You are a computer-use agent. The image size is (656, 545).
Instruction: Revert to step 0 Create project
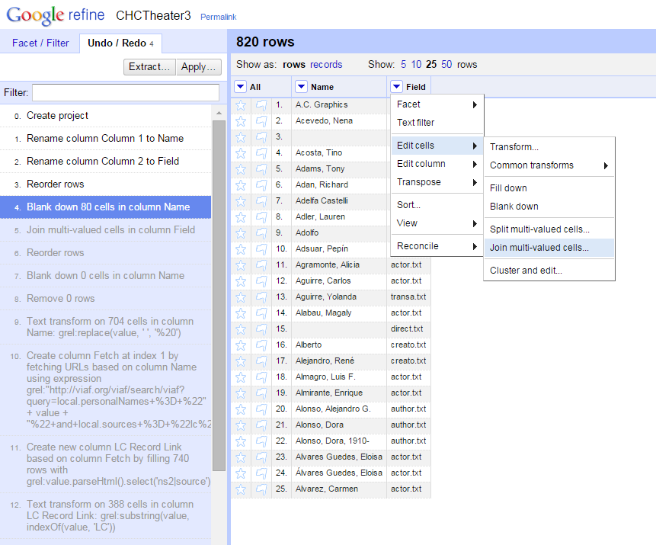point(105,116)
